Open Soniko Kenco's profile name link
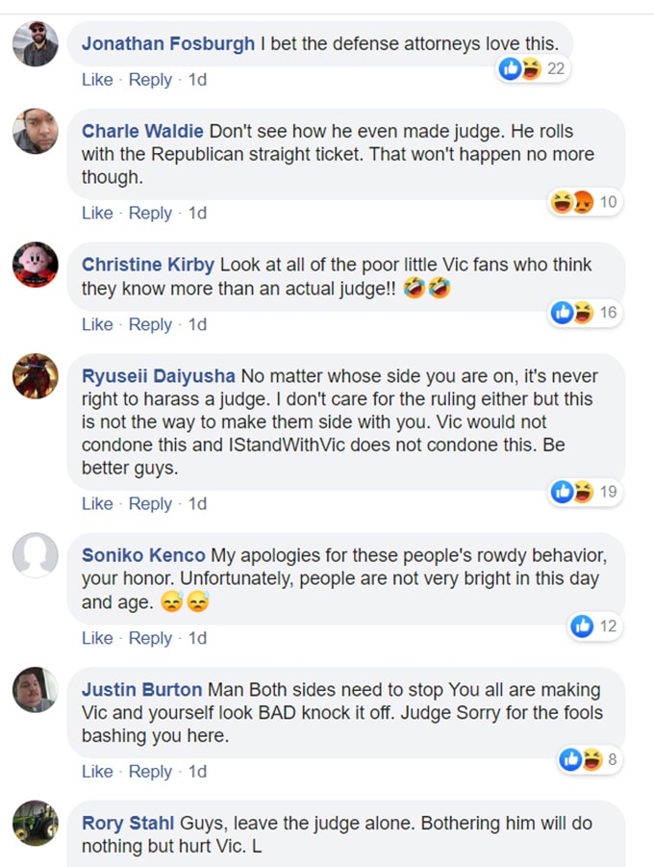The width and height of the screenshot is (654, 867). [143, 555]
